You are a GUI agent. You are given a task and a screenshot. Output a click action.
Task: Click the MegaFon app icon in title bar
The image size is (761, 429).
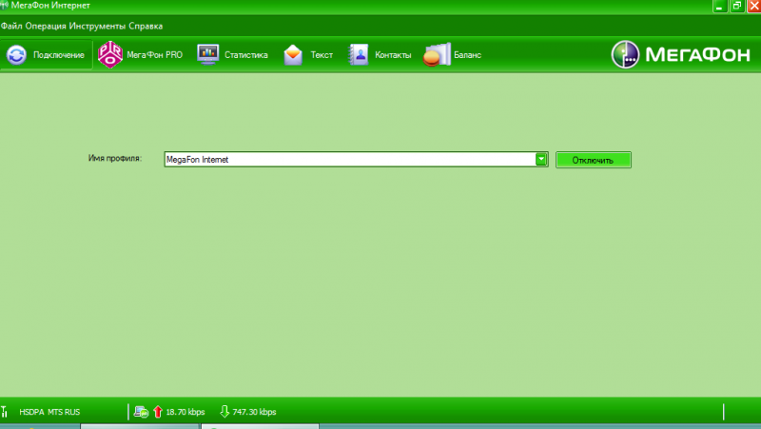point(5,6)
